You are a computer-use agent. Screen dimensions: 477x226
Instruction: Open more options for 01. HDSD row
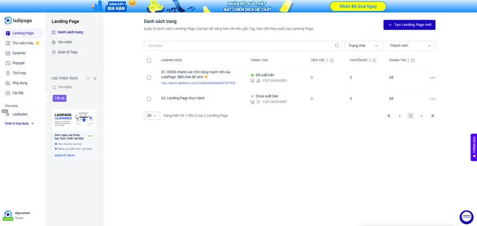[x=432, y=77]
